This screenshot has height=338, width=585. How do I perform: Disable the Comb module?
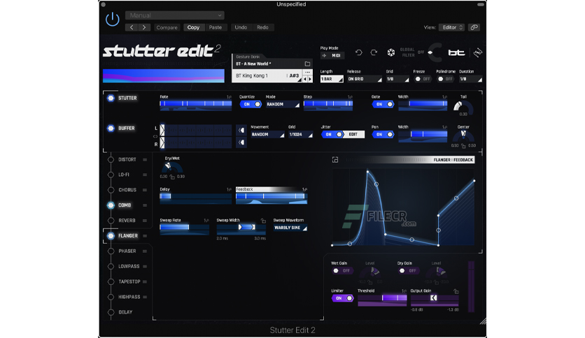point(111,205)
